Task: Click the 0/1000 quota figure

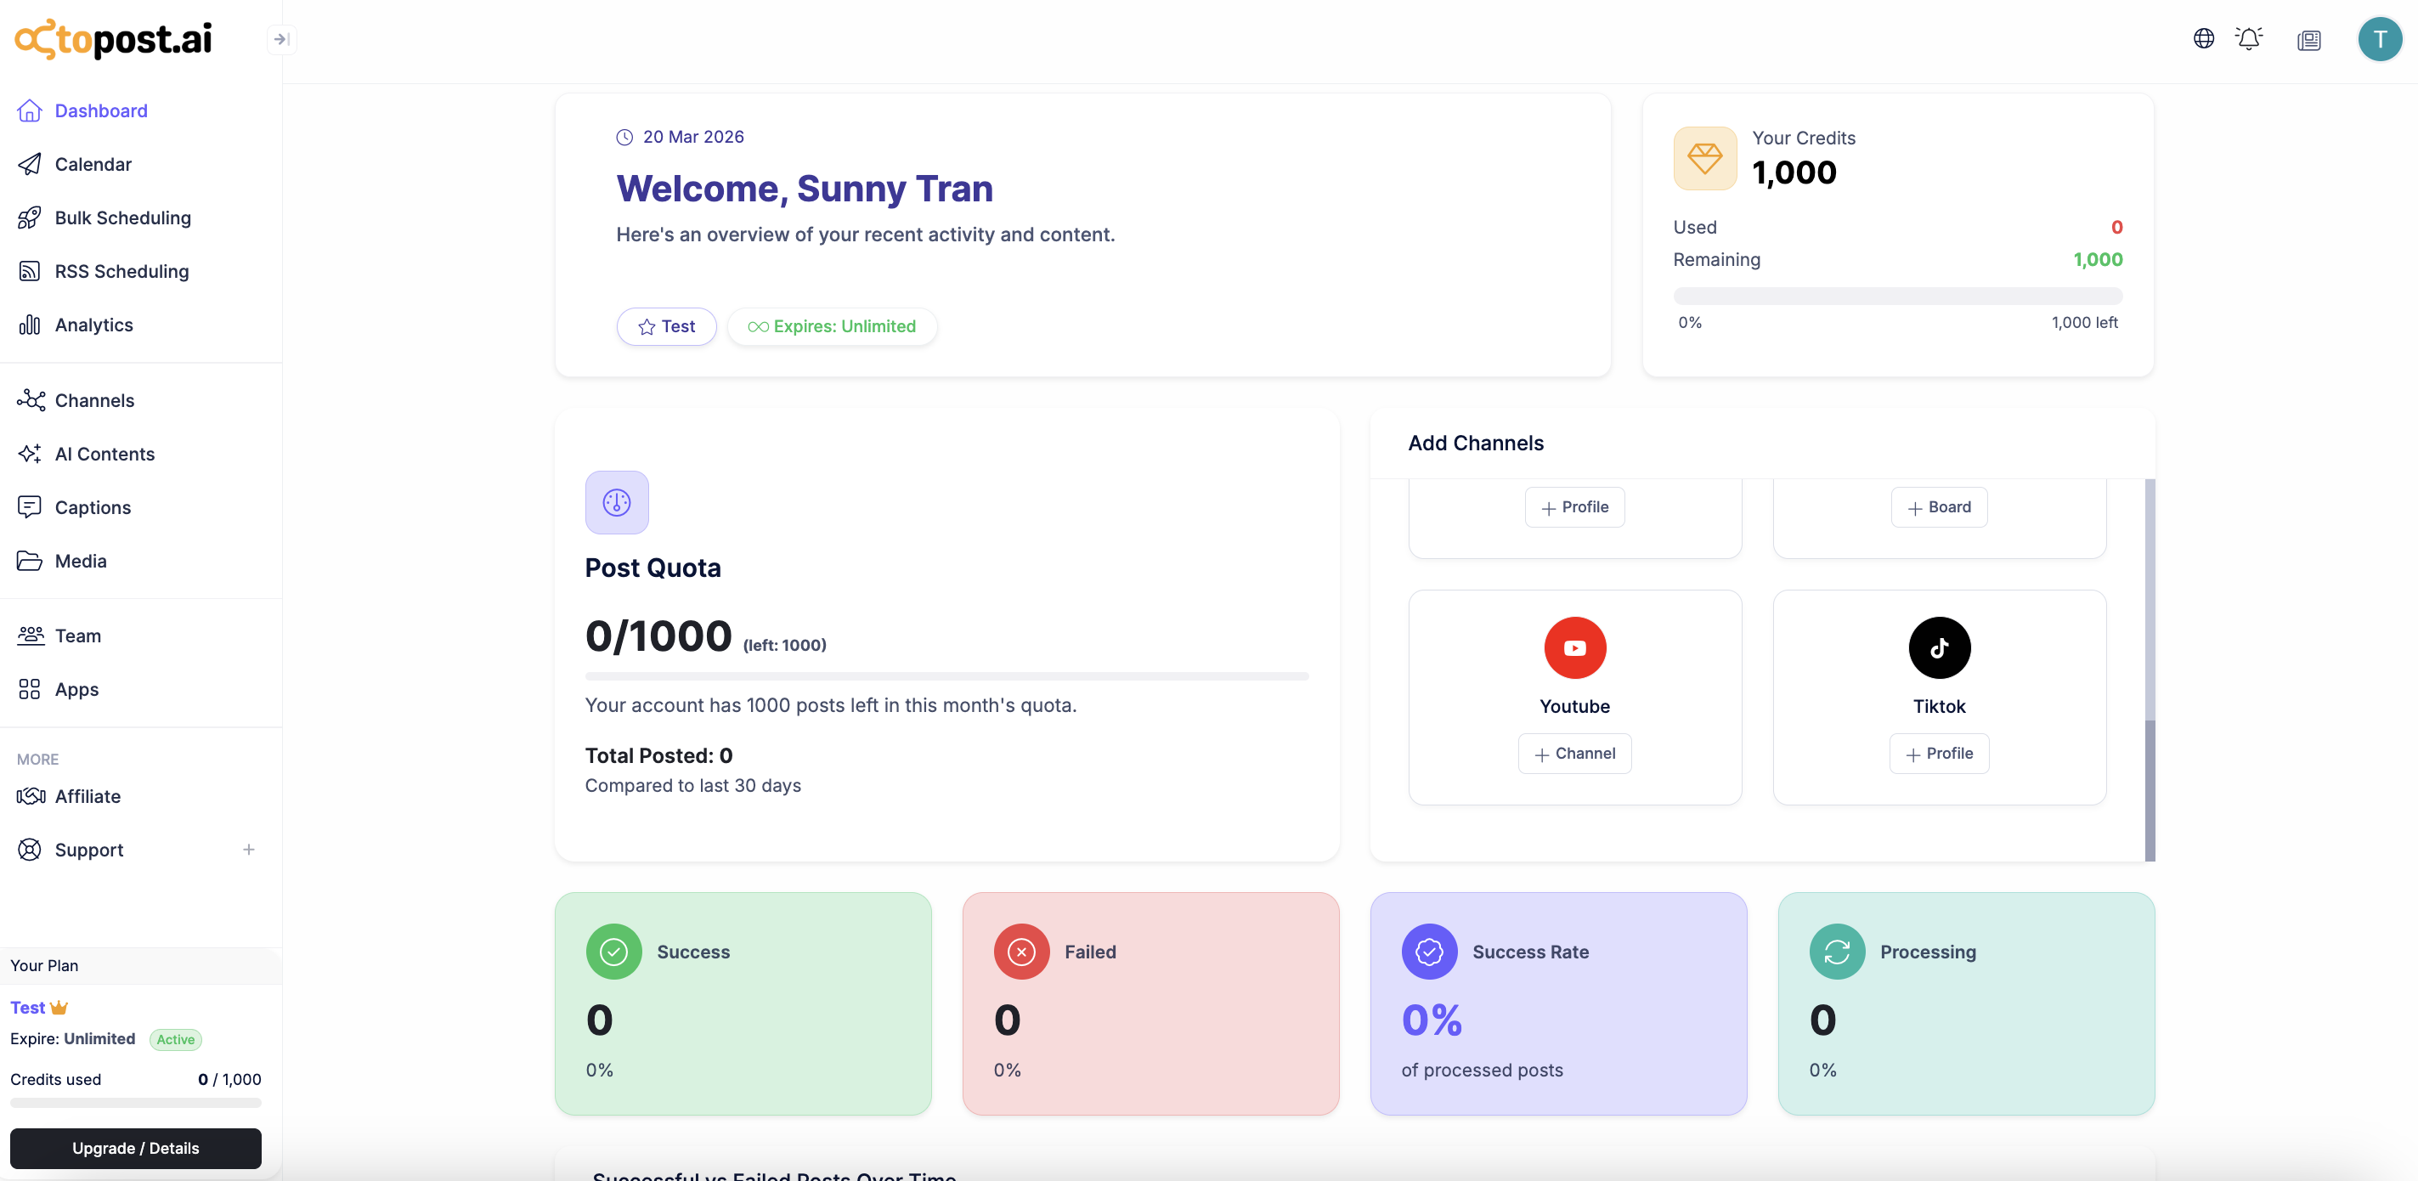Action: coord(658,636)
